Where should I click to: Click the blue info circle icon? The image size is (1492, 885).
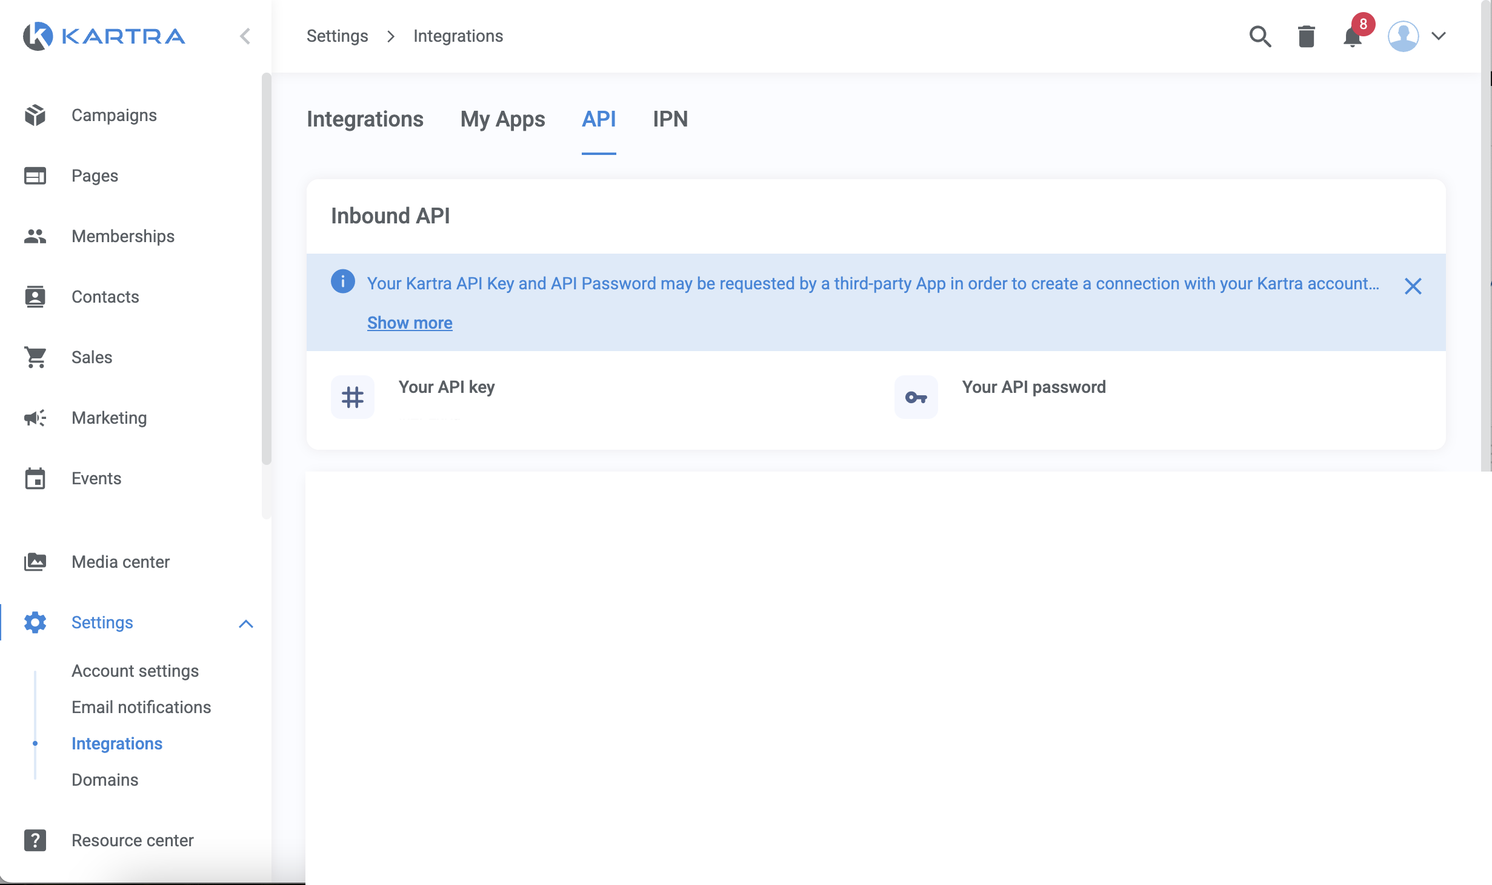click(x=343, y=281)
